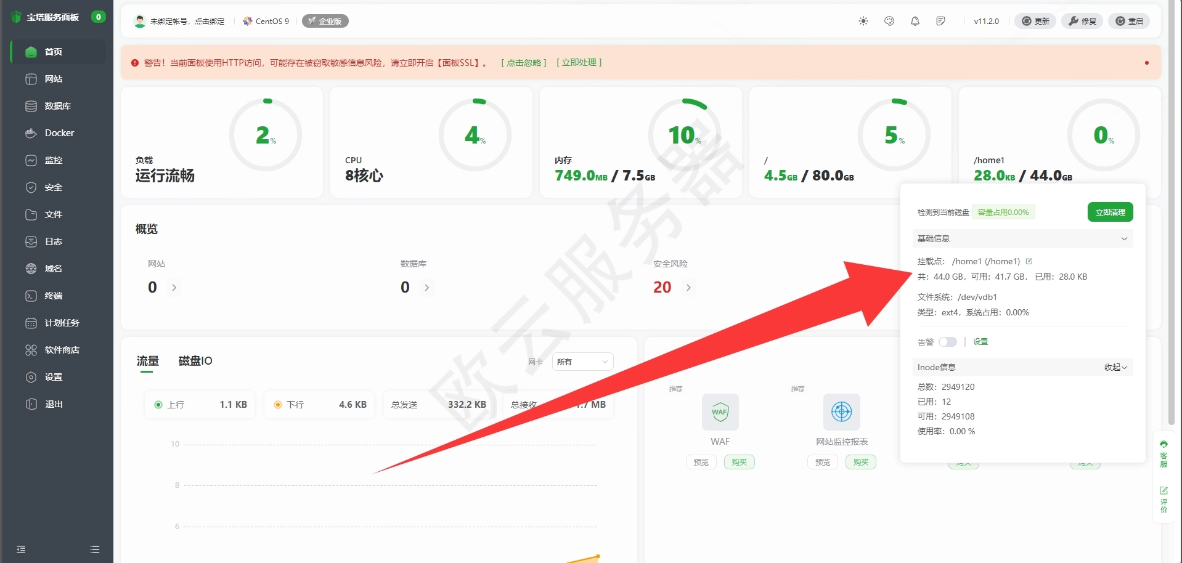
Task: Switch to the 磁盘IO tab
Action: click(x=194, y=361)
